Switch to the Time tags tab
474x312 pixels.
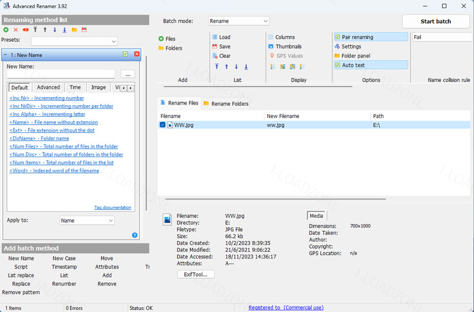tap(75, 88)
